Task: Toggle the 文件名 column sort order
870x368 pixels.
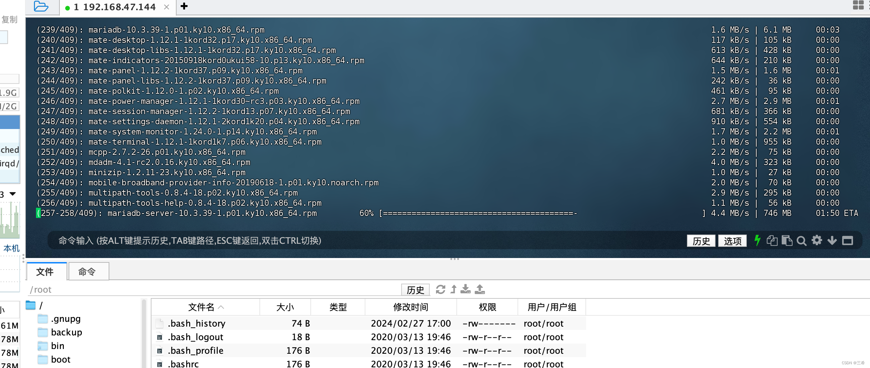Action: click(204, 307)
